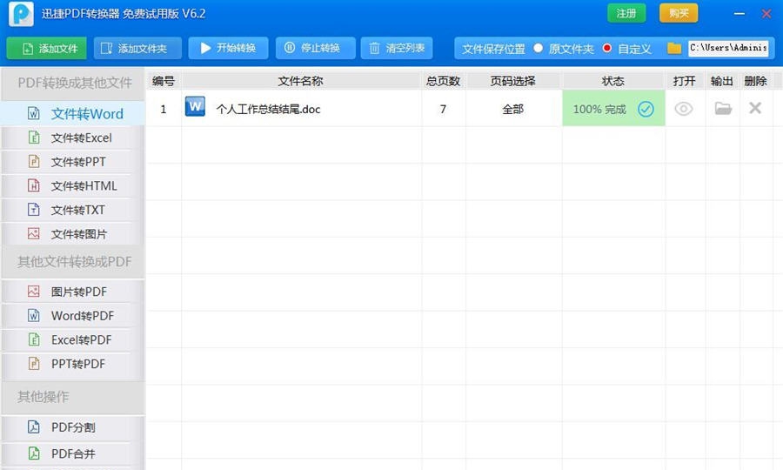The width and height of the screenshot is (783, 470).
Task: Open converted file with eye icon
Action: [x=684, y=109]
